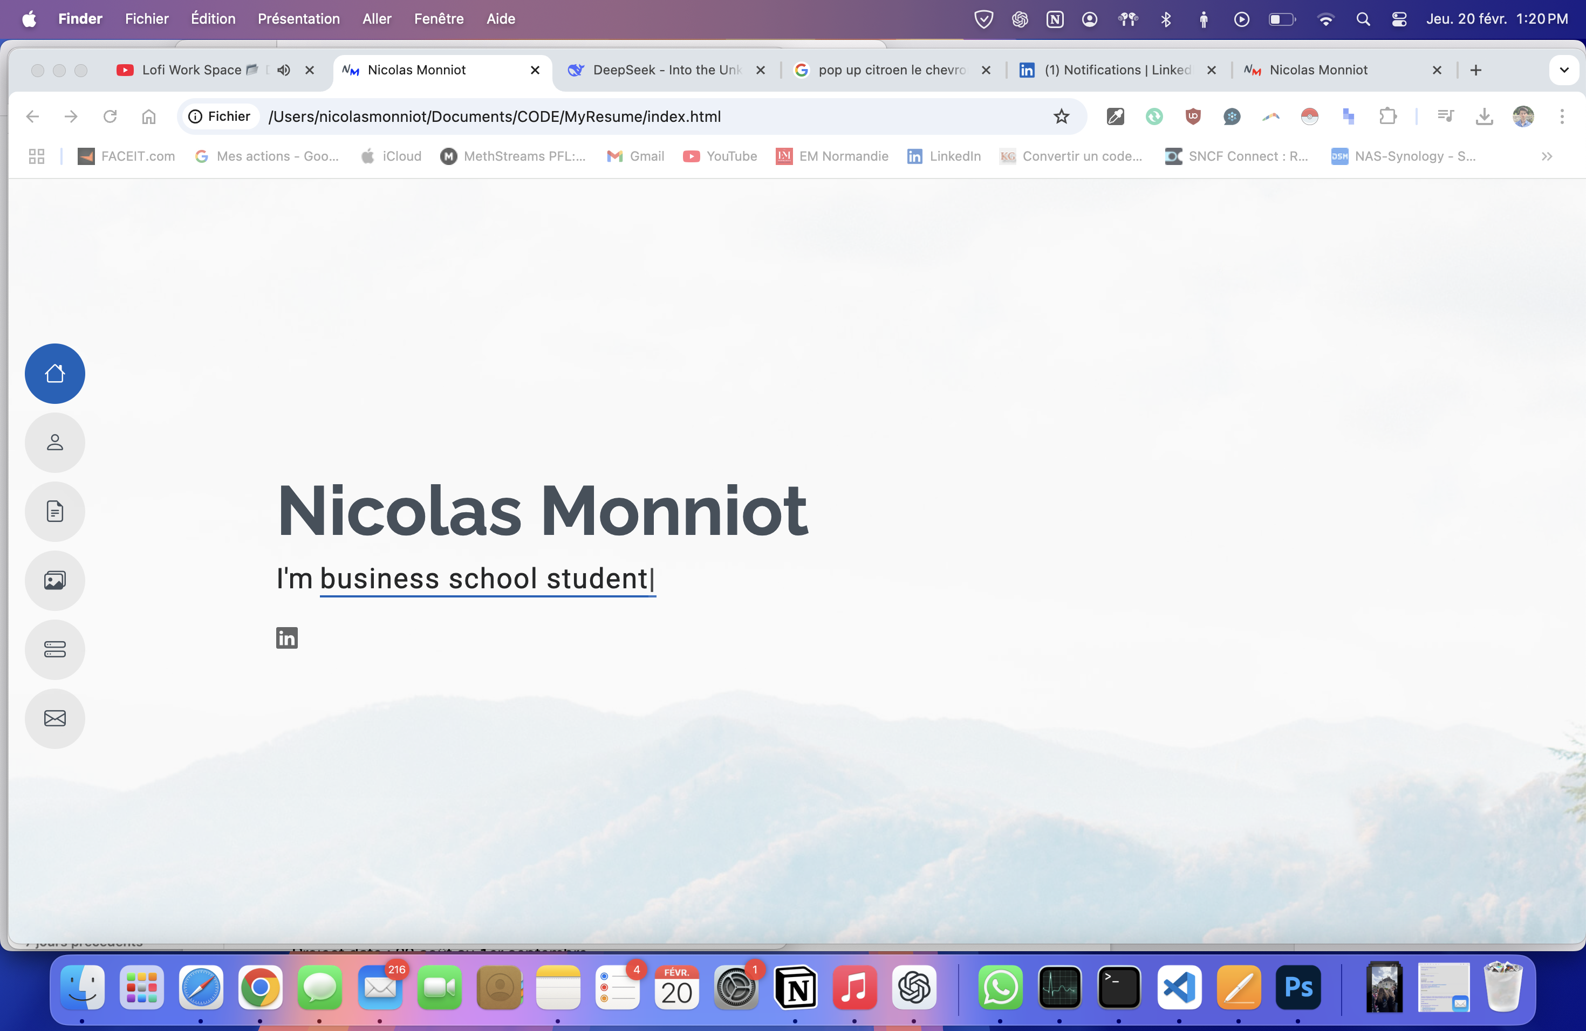Reload the page with refresh button

(110, 116)
